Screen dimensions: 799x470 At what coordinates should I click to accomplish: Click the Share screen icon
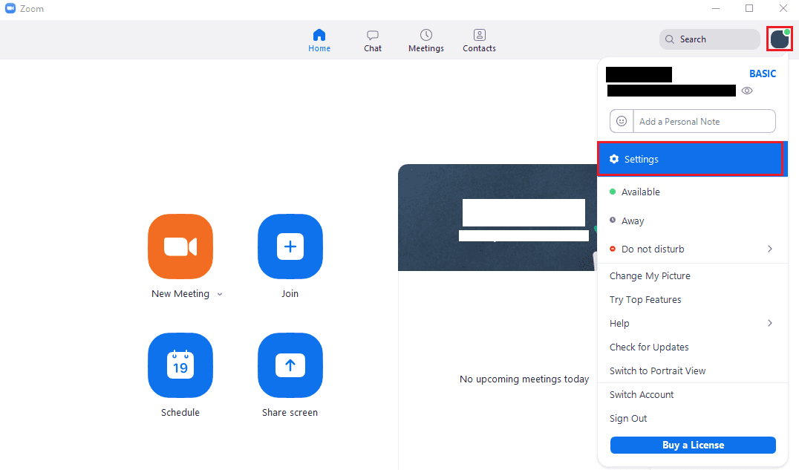[x=290, y=365]
